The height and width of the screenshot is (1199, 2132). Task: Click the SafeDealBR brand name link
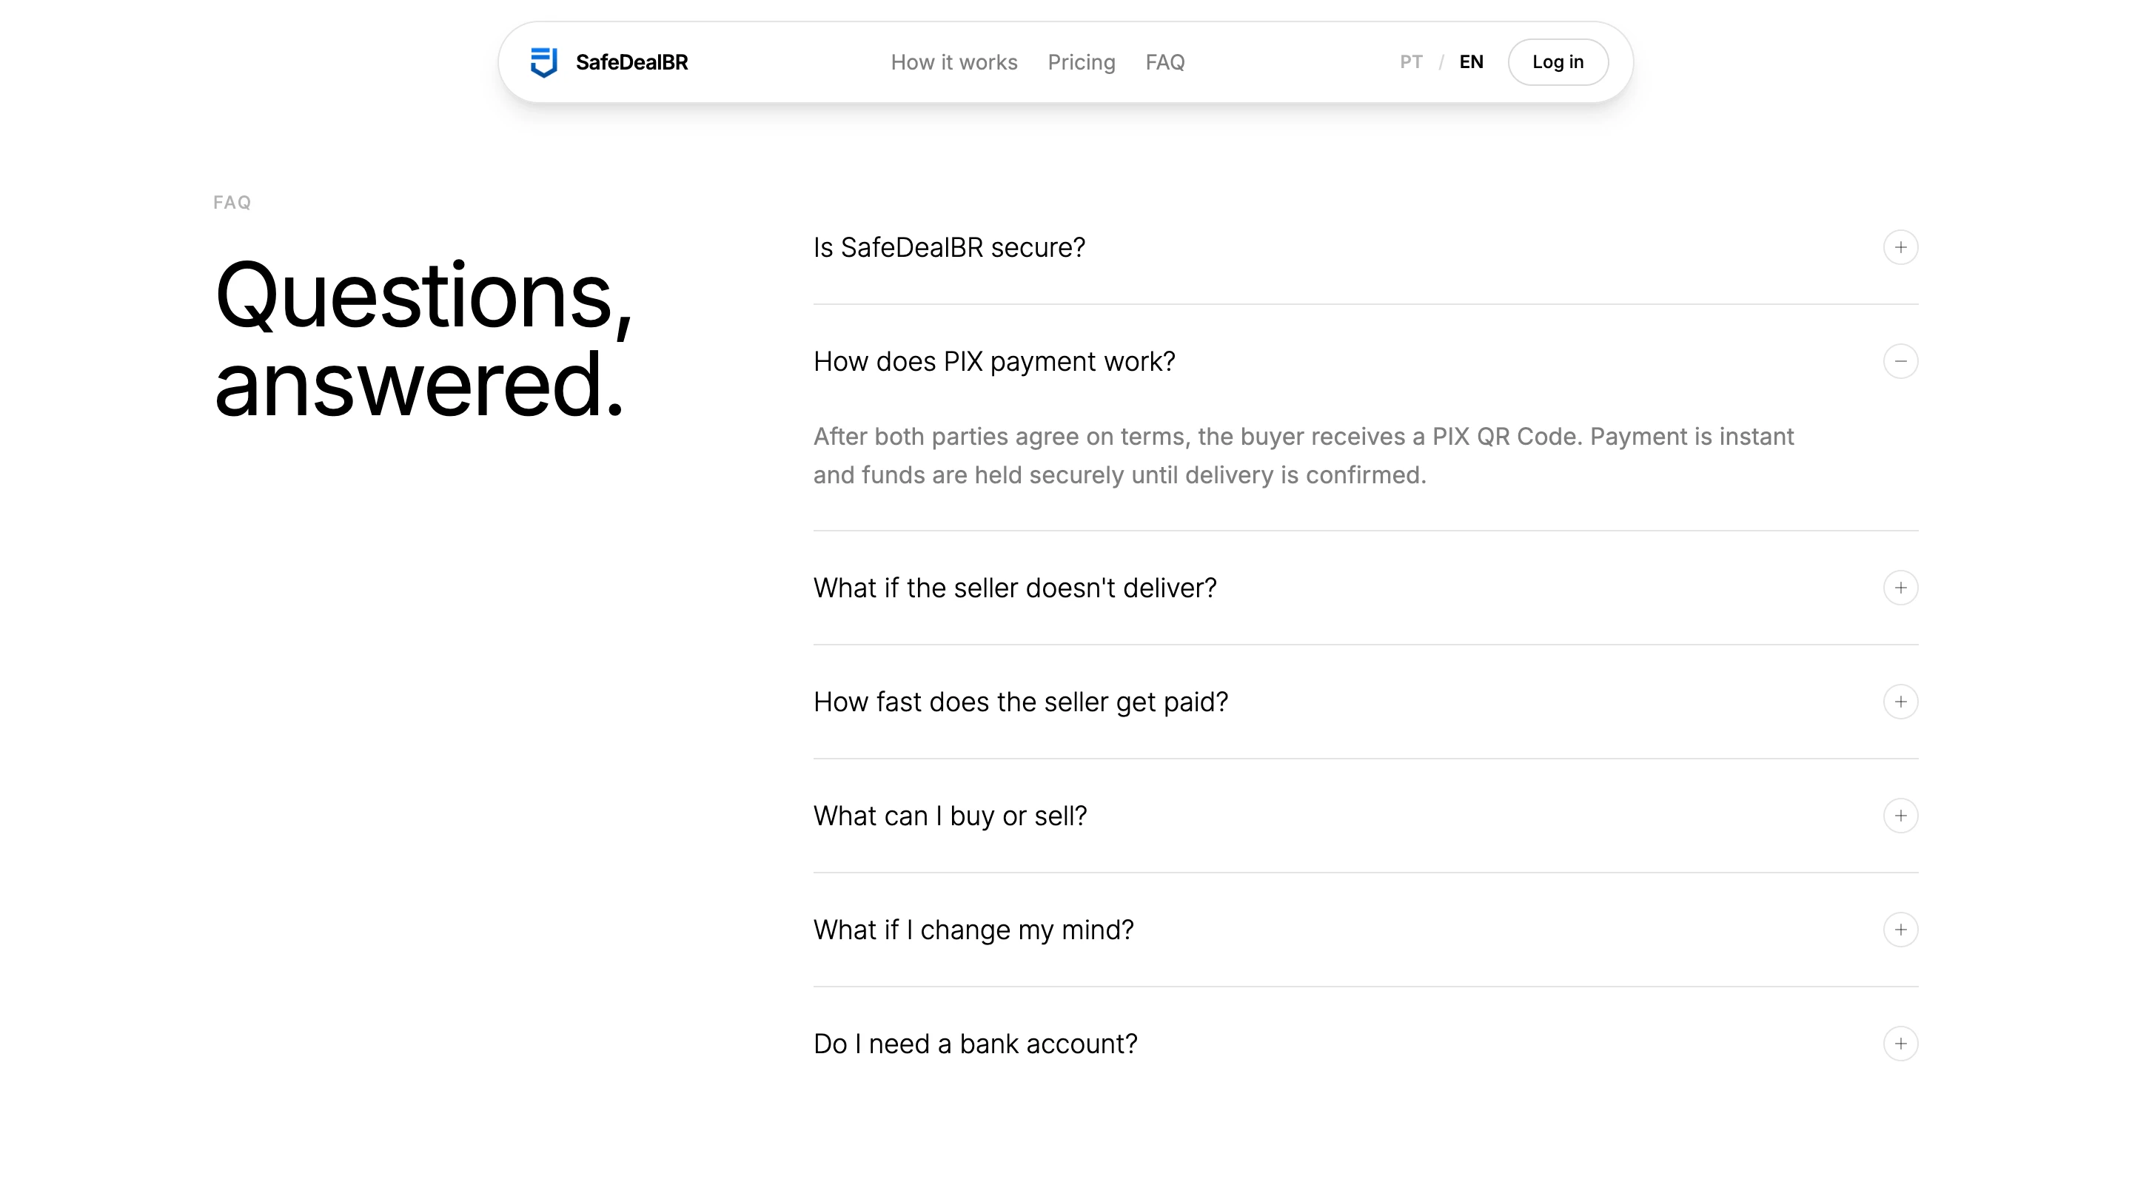(631, 62)
